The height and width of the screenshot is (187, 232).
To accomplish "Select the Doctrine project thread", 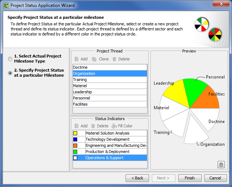I will pyautogui.click(x=110, y=67).
